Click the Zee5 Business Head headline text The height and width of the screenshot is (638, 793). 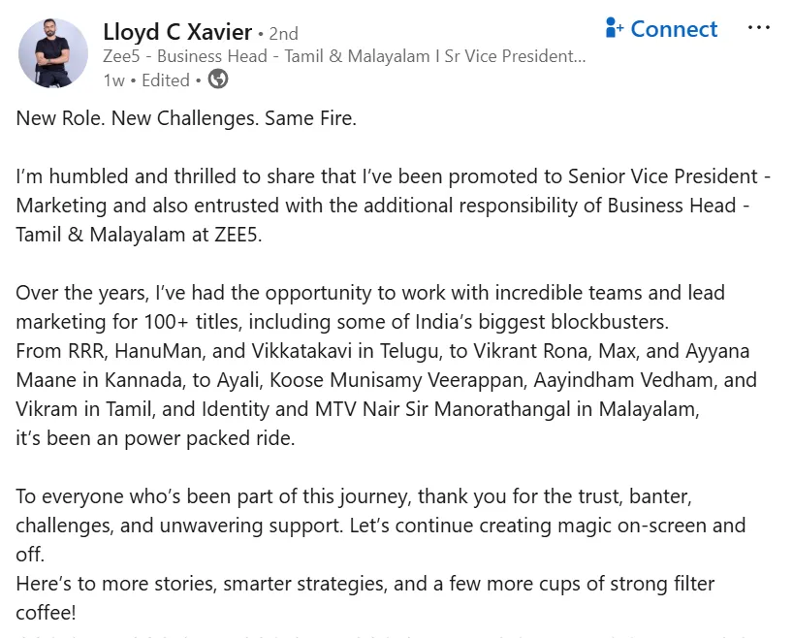point(344,56)
